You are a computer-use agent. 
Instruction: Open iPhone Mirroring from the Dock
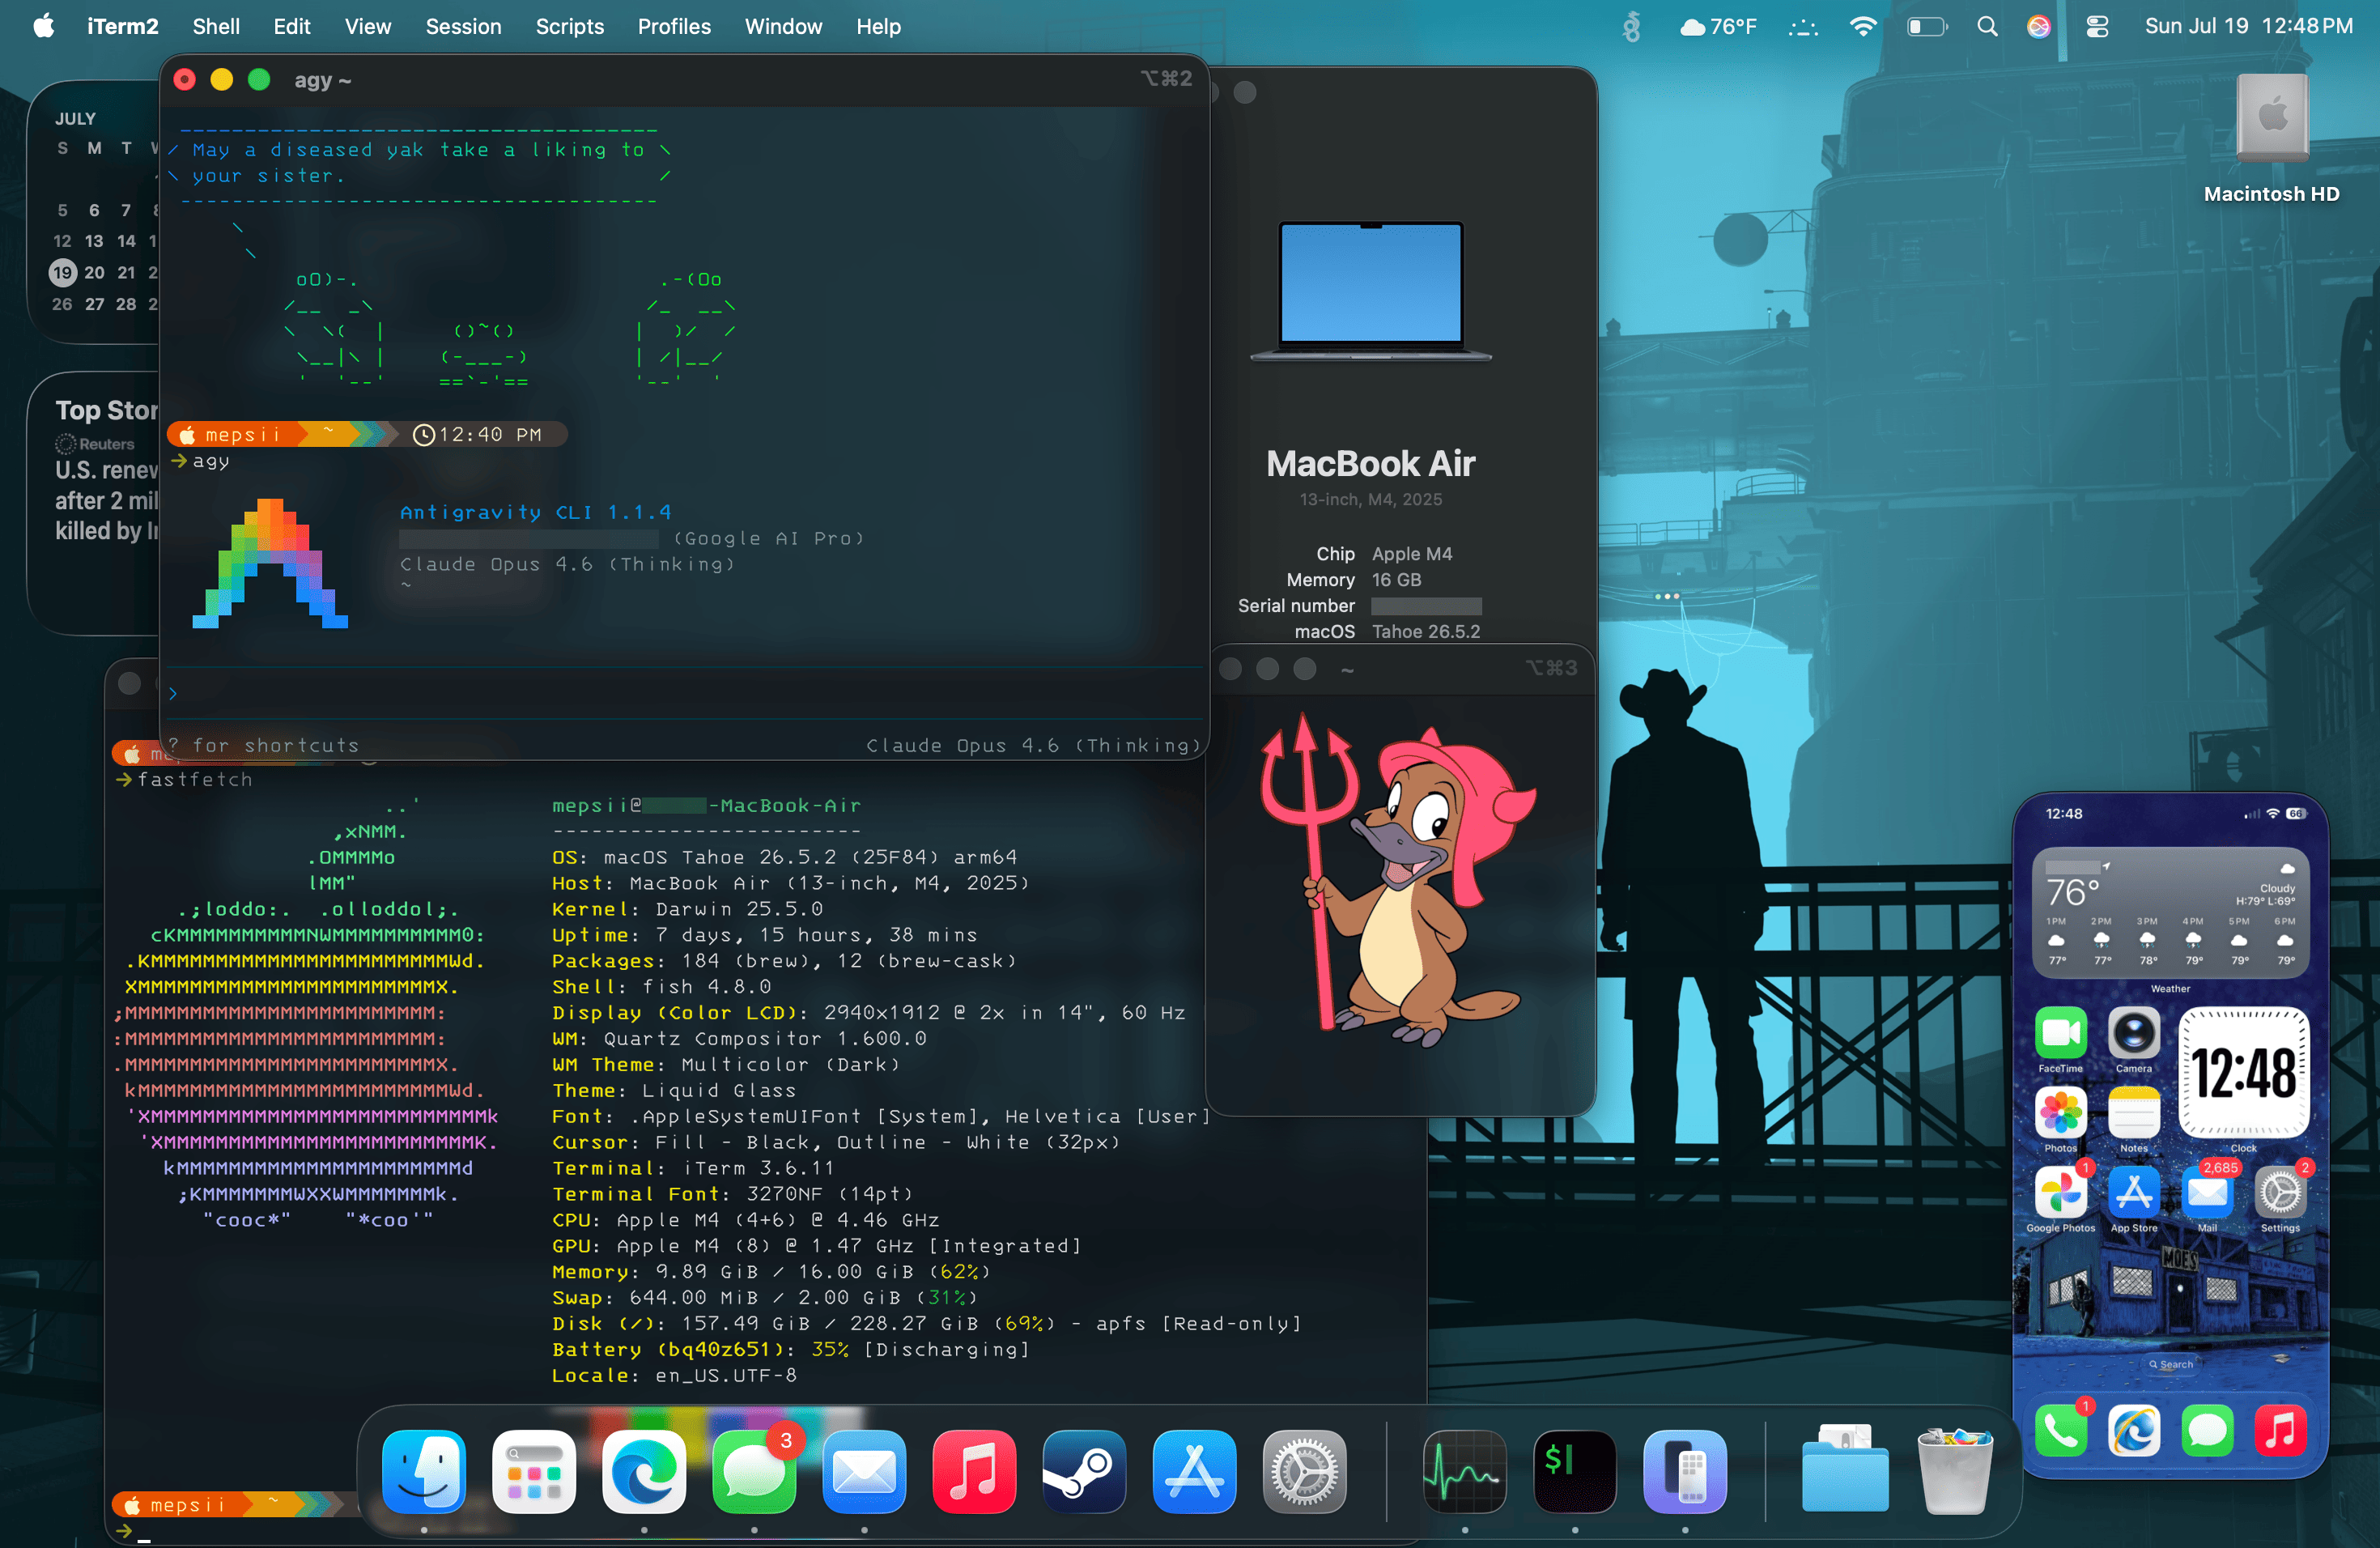[1685, 1471]
